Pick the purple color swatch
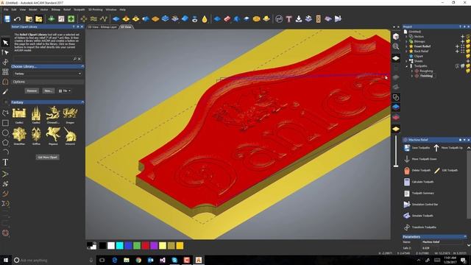The width and height of the screenshot is (471, 265). coord(154,246)
